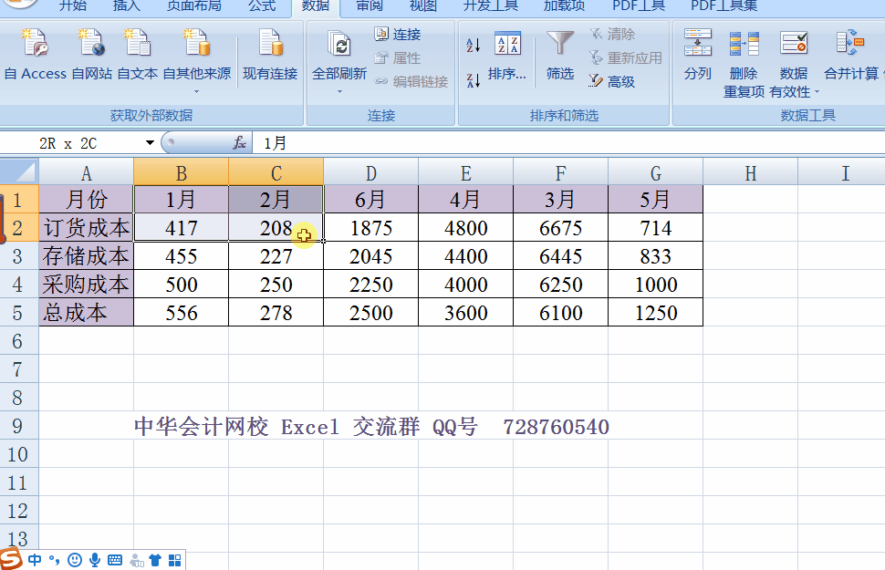Click 清除 clear filter

point(612,35)
